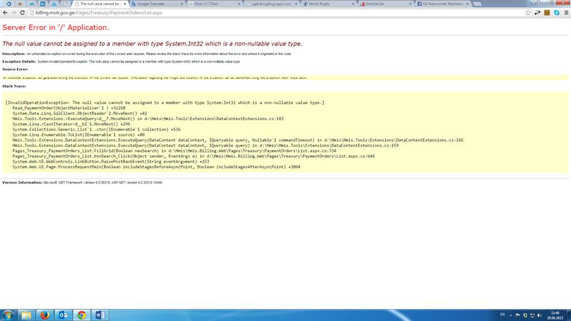Click the Windows Start button
The image size is (571, 321).
8,315
